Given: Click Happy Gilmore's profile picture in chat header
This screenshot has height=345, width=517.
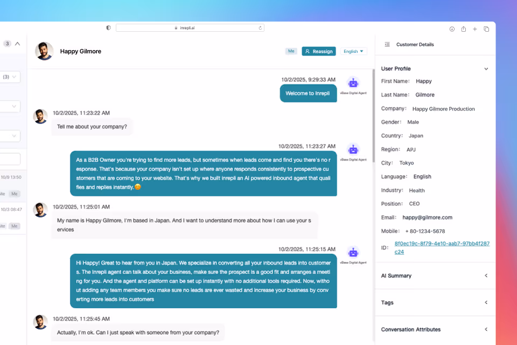Looking at the screenshot, I should click(x=44, y=51).
